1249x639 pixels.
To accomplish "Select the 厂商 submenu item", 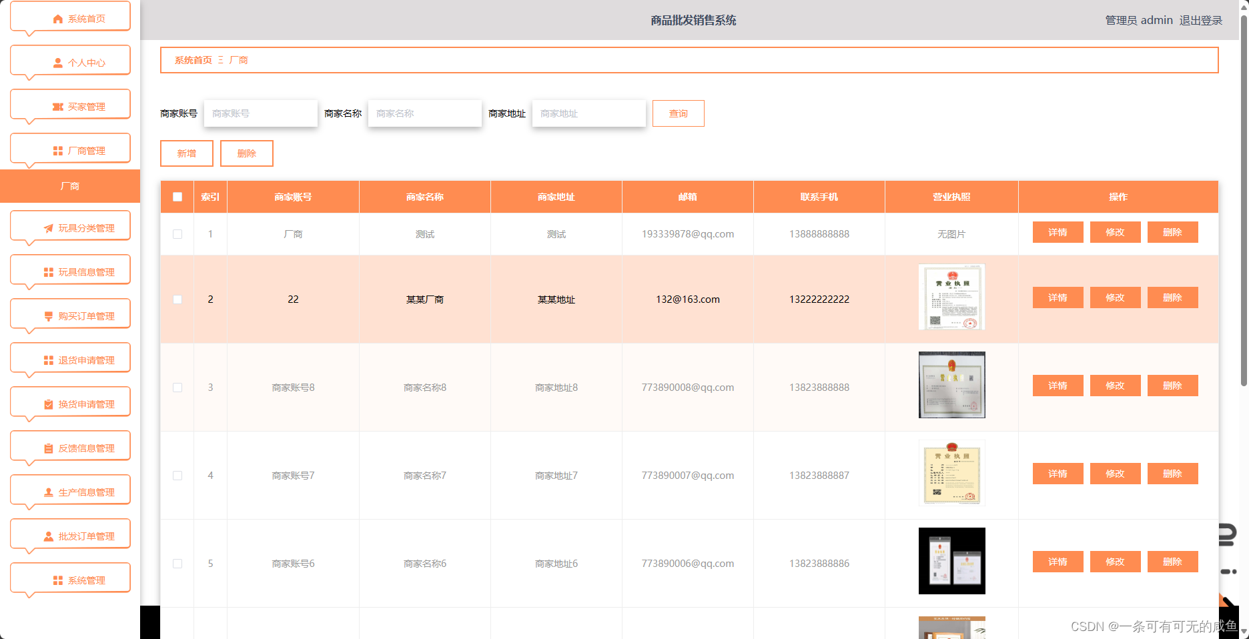I will click(70, 186).
